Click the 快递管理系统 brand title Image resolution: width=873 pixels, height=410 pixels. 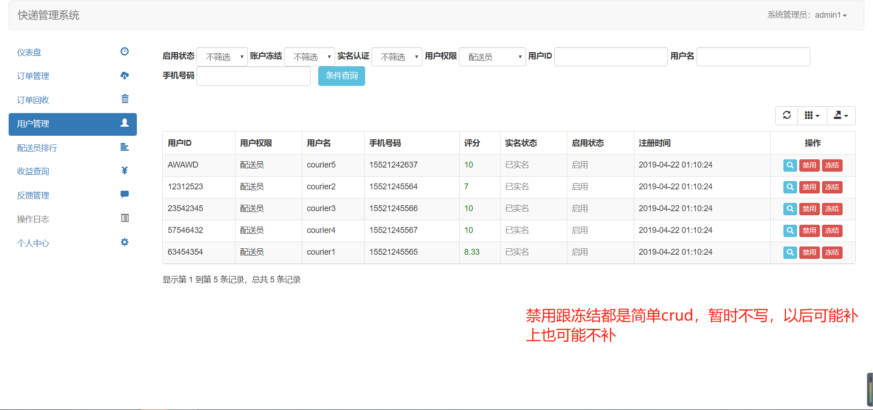(x=49, y=15)
